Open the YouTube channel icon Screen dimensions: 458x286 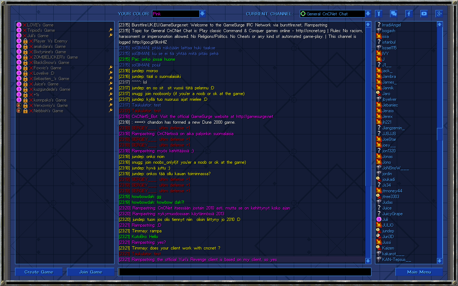(x=424, y=14)
